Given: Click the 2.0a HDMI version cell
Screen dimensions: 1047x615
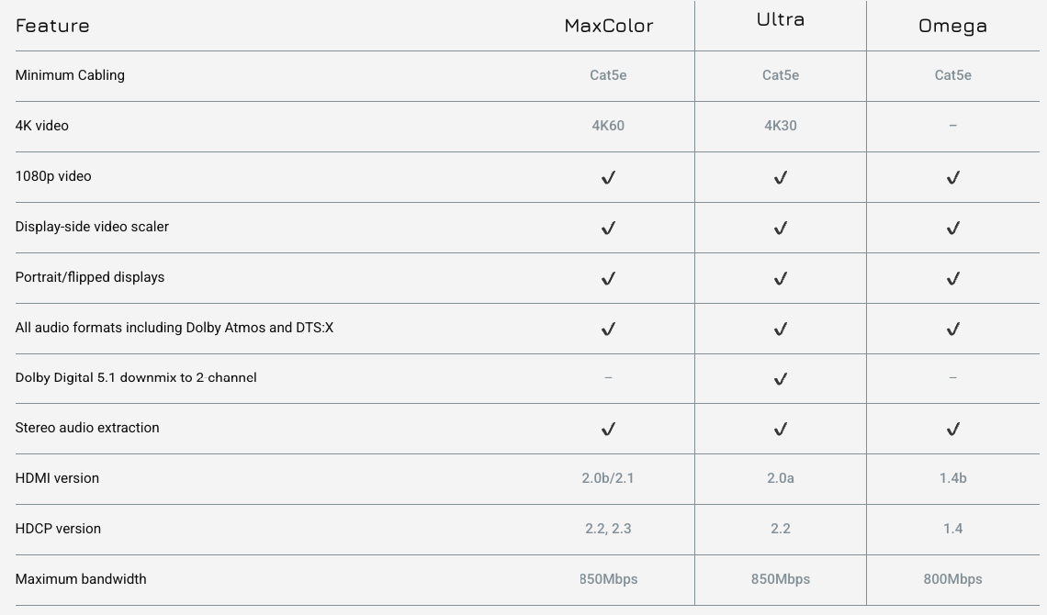Looking at the screenshot, I should (781, 478).
